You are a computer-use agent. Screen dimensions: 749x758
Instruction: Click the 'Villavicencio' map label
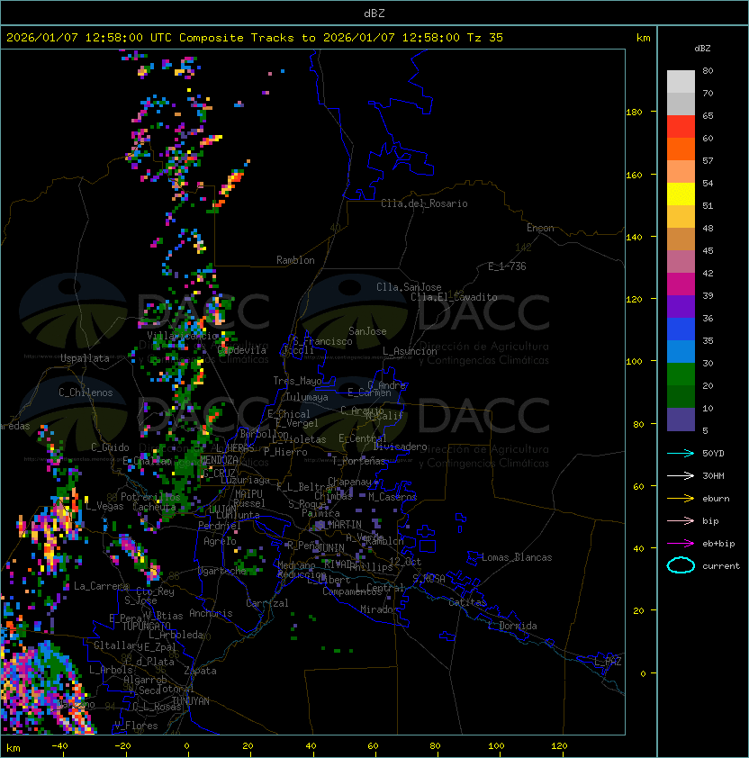183,336
